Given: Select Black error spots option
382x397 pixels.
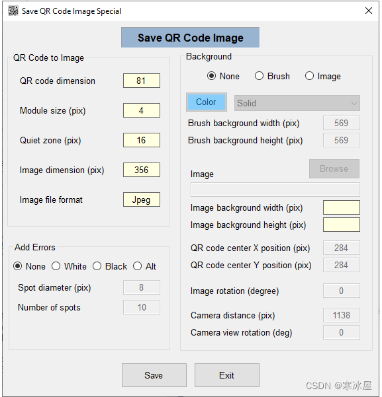Looking at the screenshot, I should (110, 266).
